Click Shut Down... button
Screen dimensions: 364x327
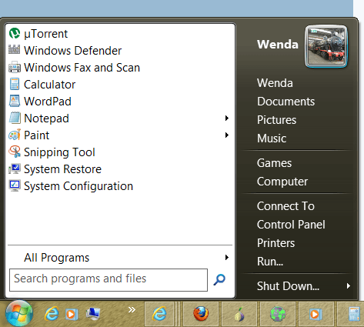tap(288, 286)
